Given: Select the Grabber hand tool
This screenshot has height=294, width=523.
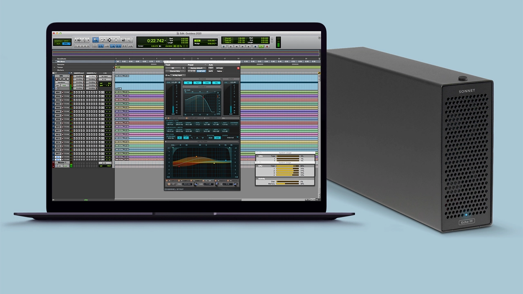Looking at the screenshot, I should [116, 40].
